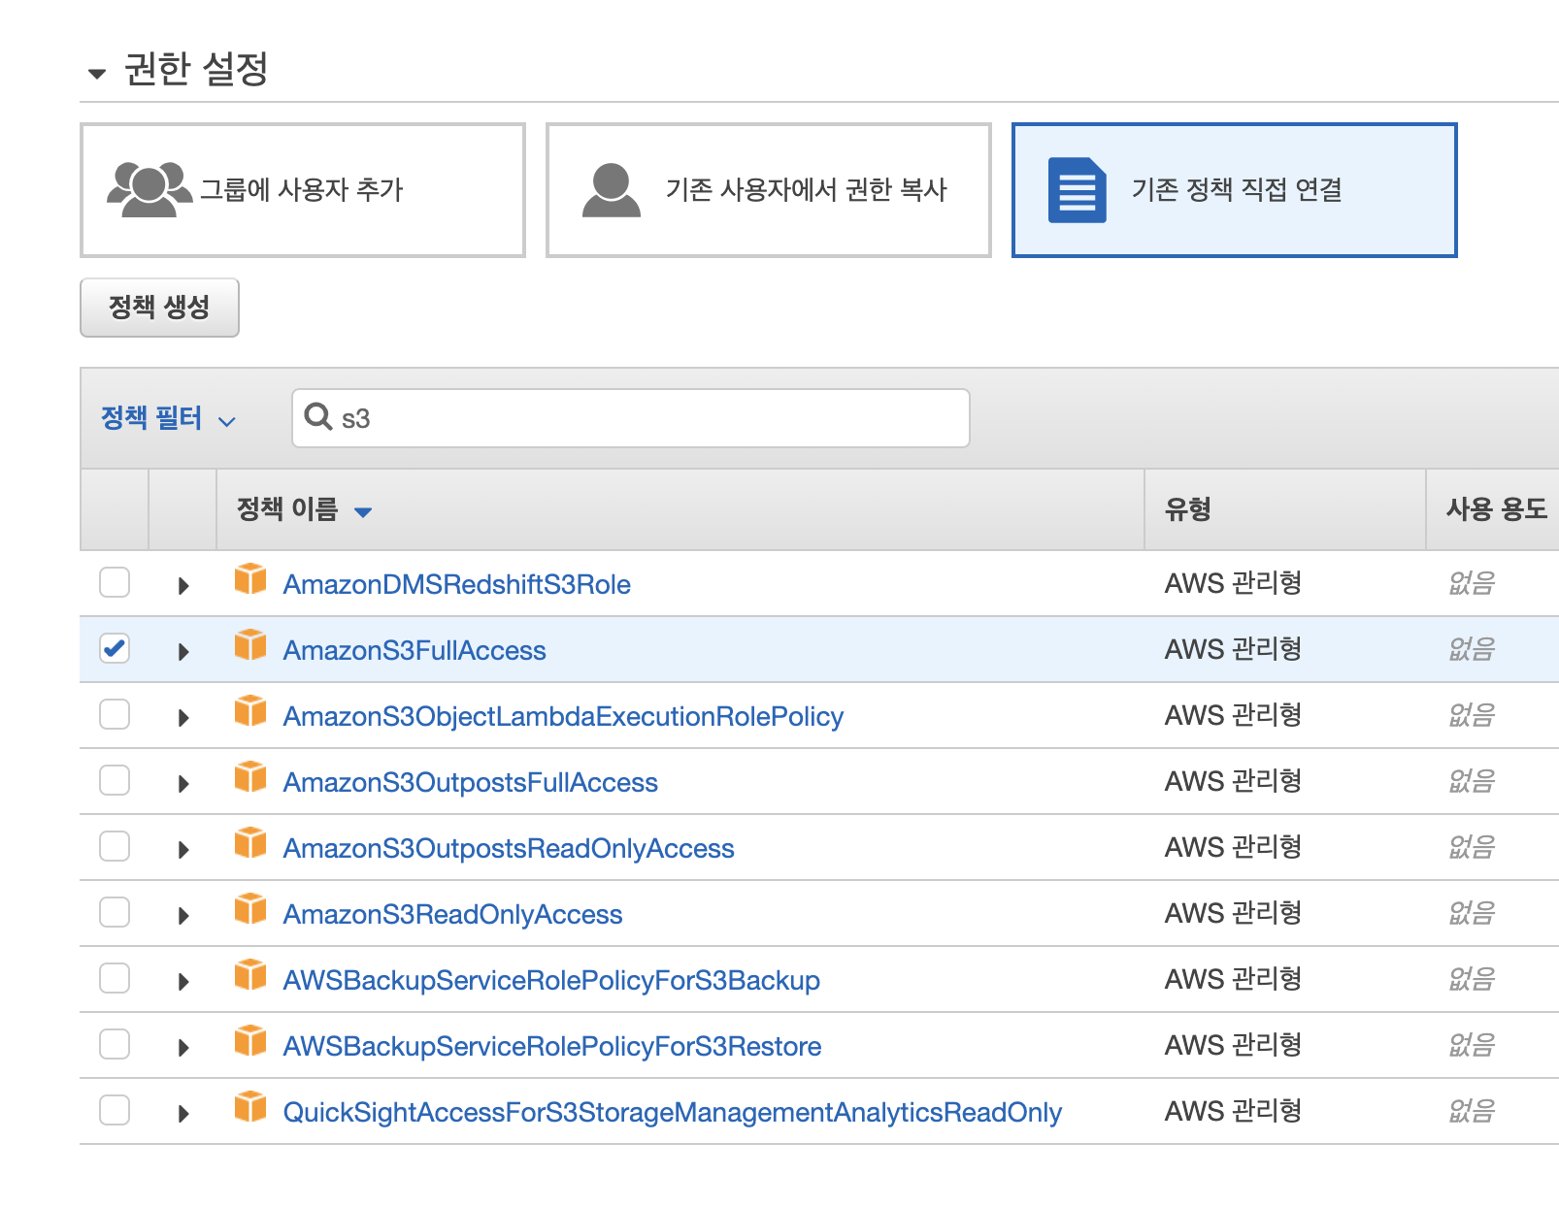Click AWS 관리형 in the AmazonS3FullAccess row
Screen dimensions: 1559x1207
point(1233,649)
